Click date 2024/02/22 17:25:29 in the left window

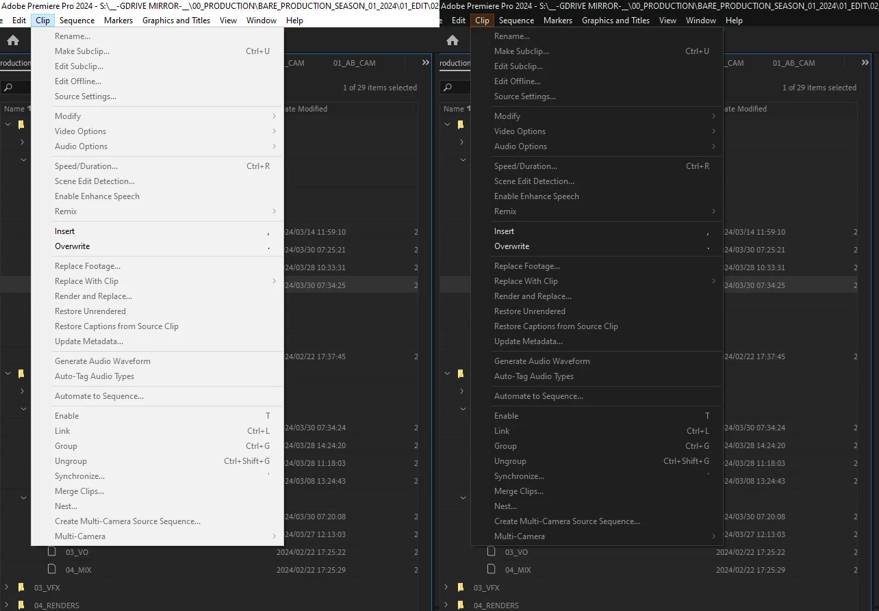pyautogui.click(x=311, y=570)
